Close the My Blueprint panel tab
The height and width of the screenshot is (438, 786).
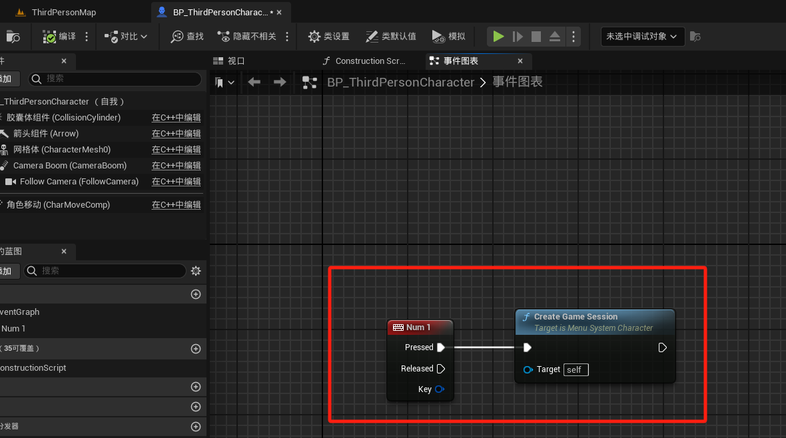(64, 252)
